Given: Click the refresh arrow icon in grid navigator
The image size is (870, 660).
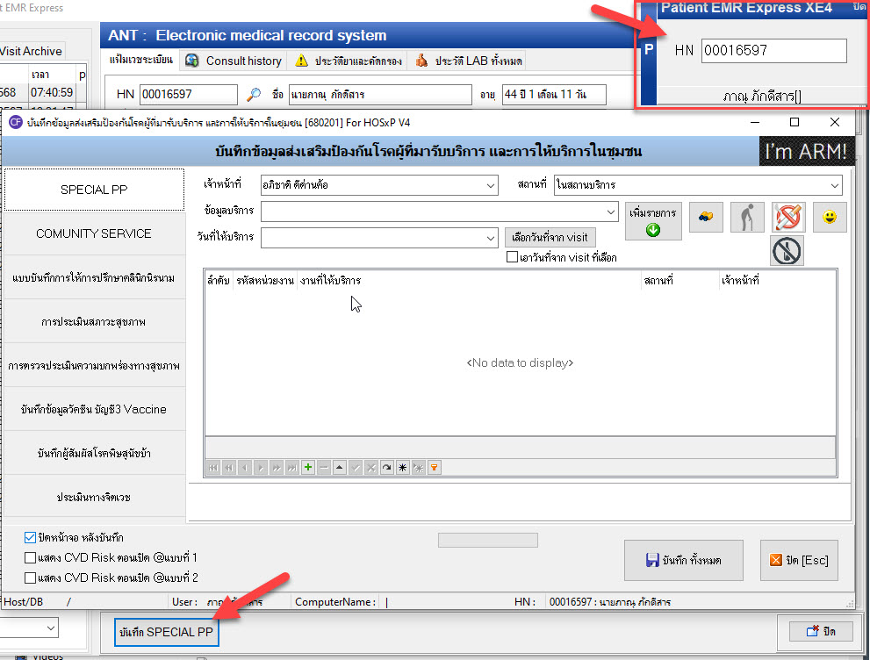Looking at the screenshot, I should point(386,468).
